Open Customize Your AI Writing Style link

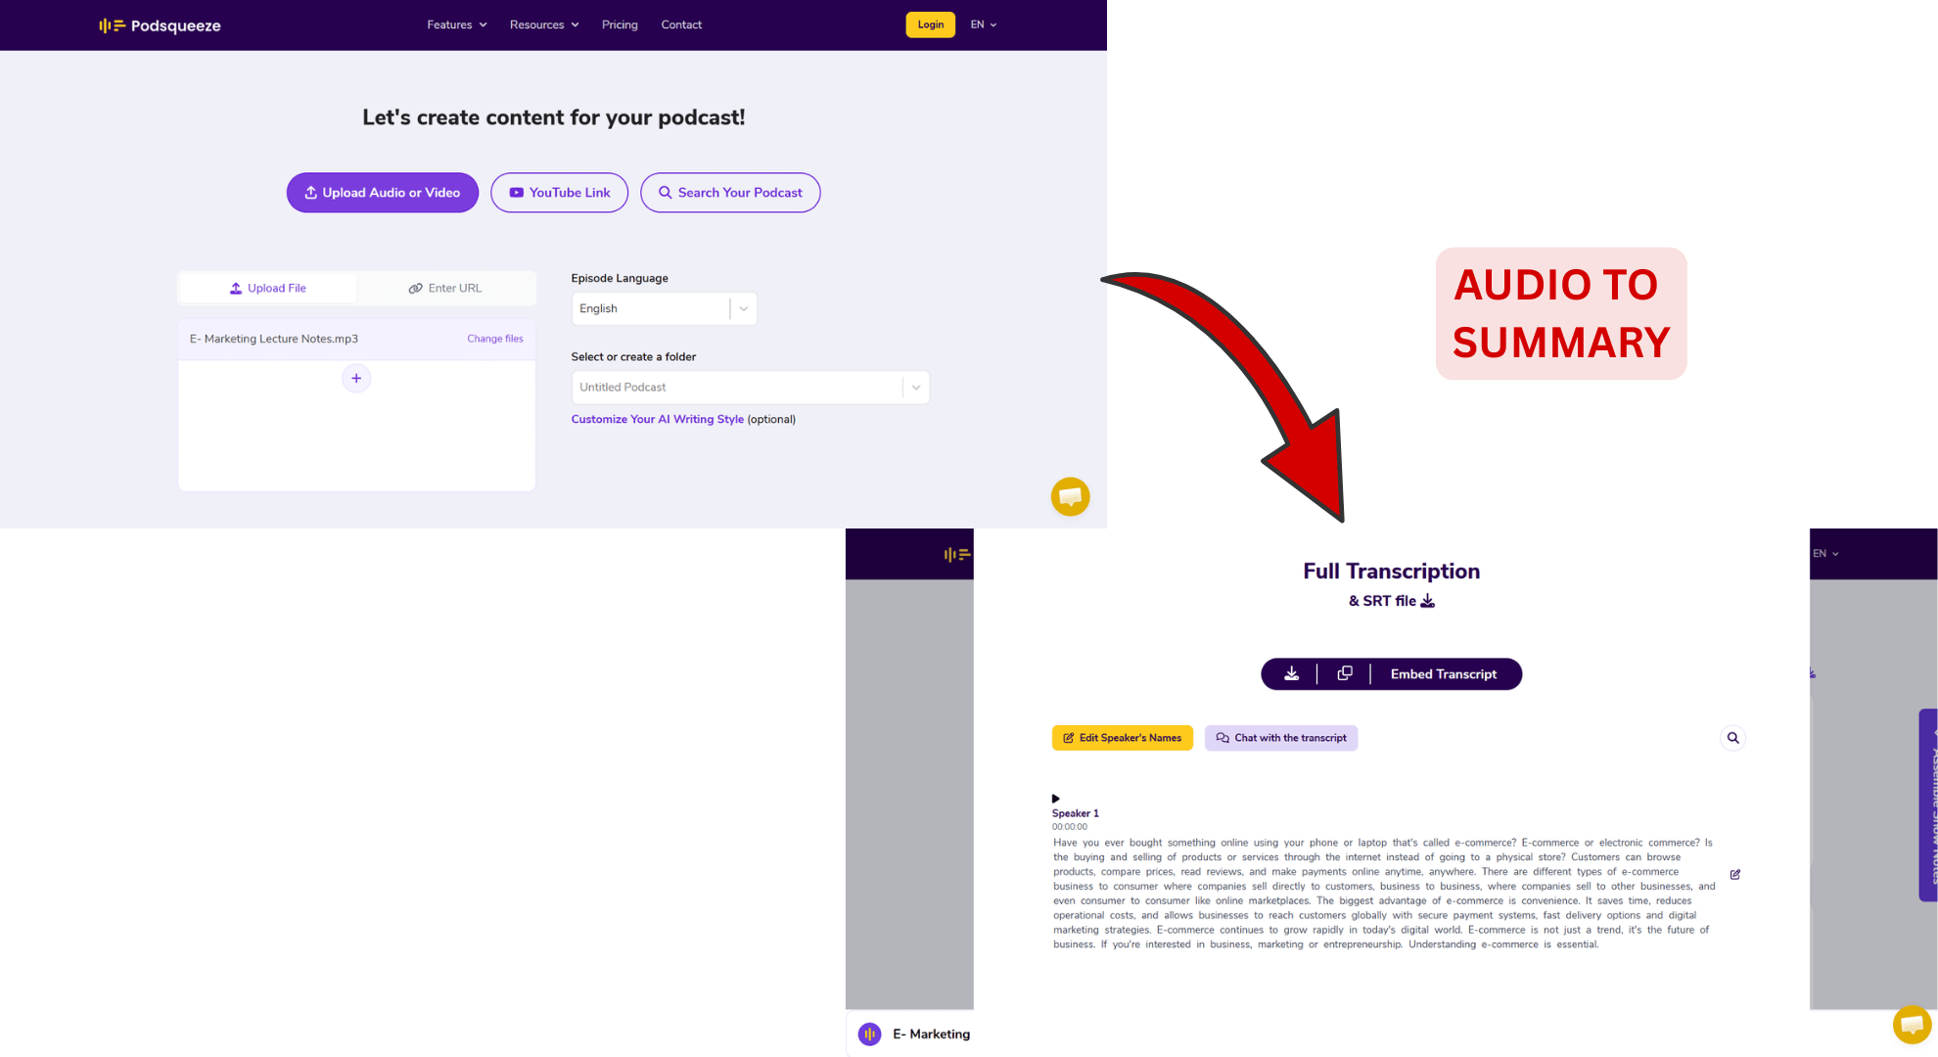[x=657, y=419]
